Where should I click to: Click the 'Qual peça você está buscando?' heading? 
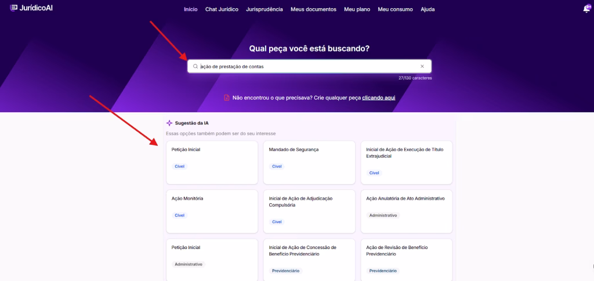pos(309,49)
